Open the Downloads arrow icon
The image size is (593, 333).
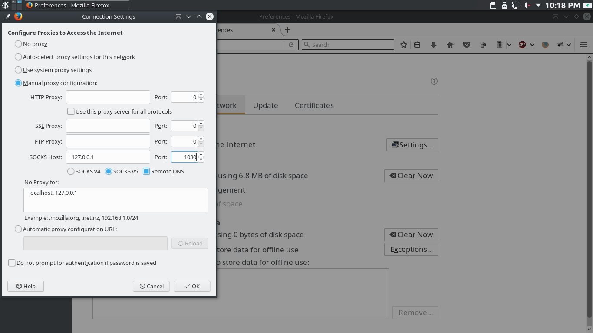coord(433,45)
